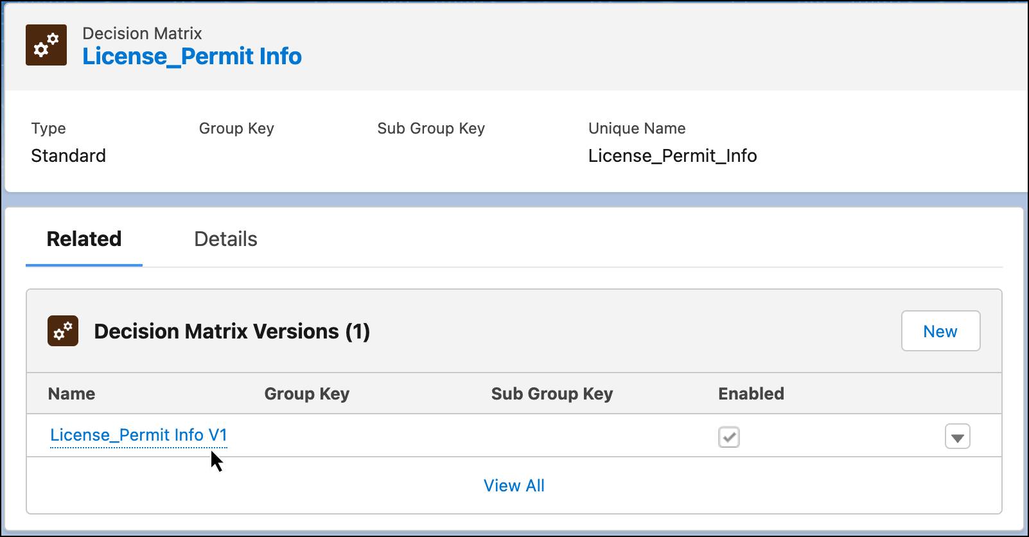Click the Group Key column header
The width and height of the screenshot is (1029, 537).
click(x=306, y=394)
